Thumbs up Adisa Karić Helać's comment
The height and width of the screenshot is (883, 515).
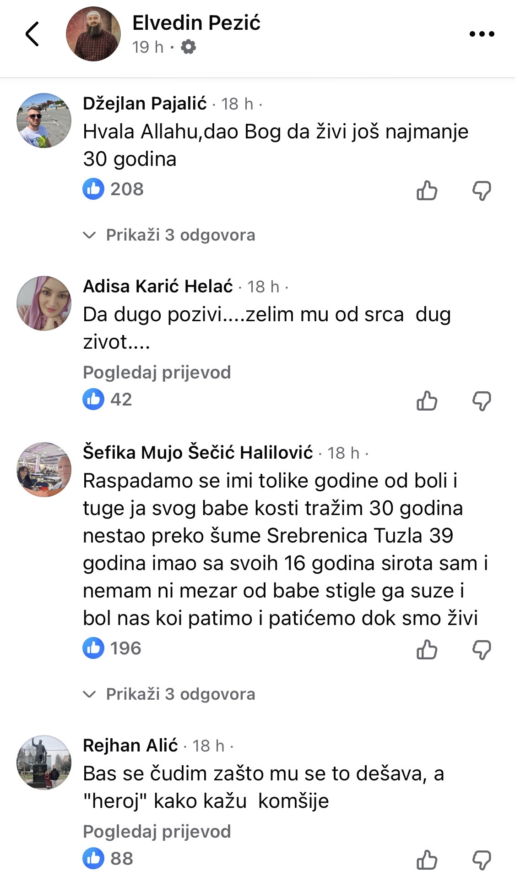[427, 401]
